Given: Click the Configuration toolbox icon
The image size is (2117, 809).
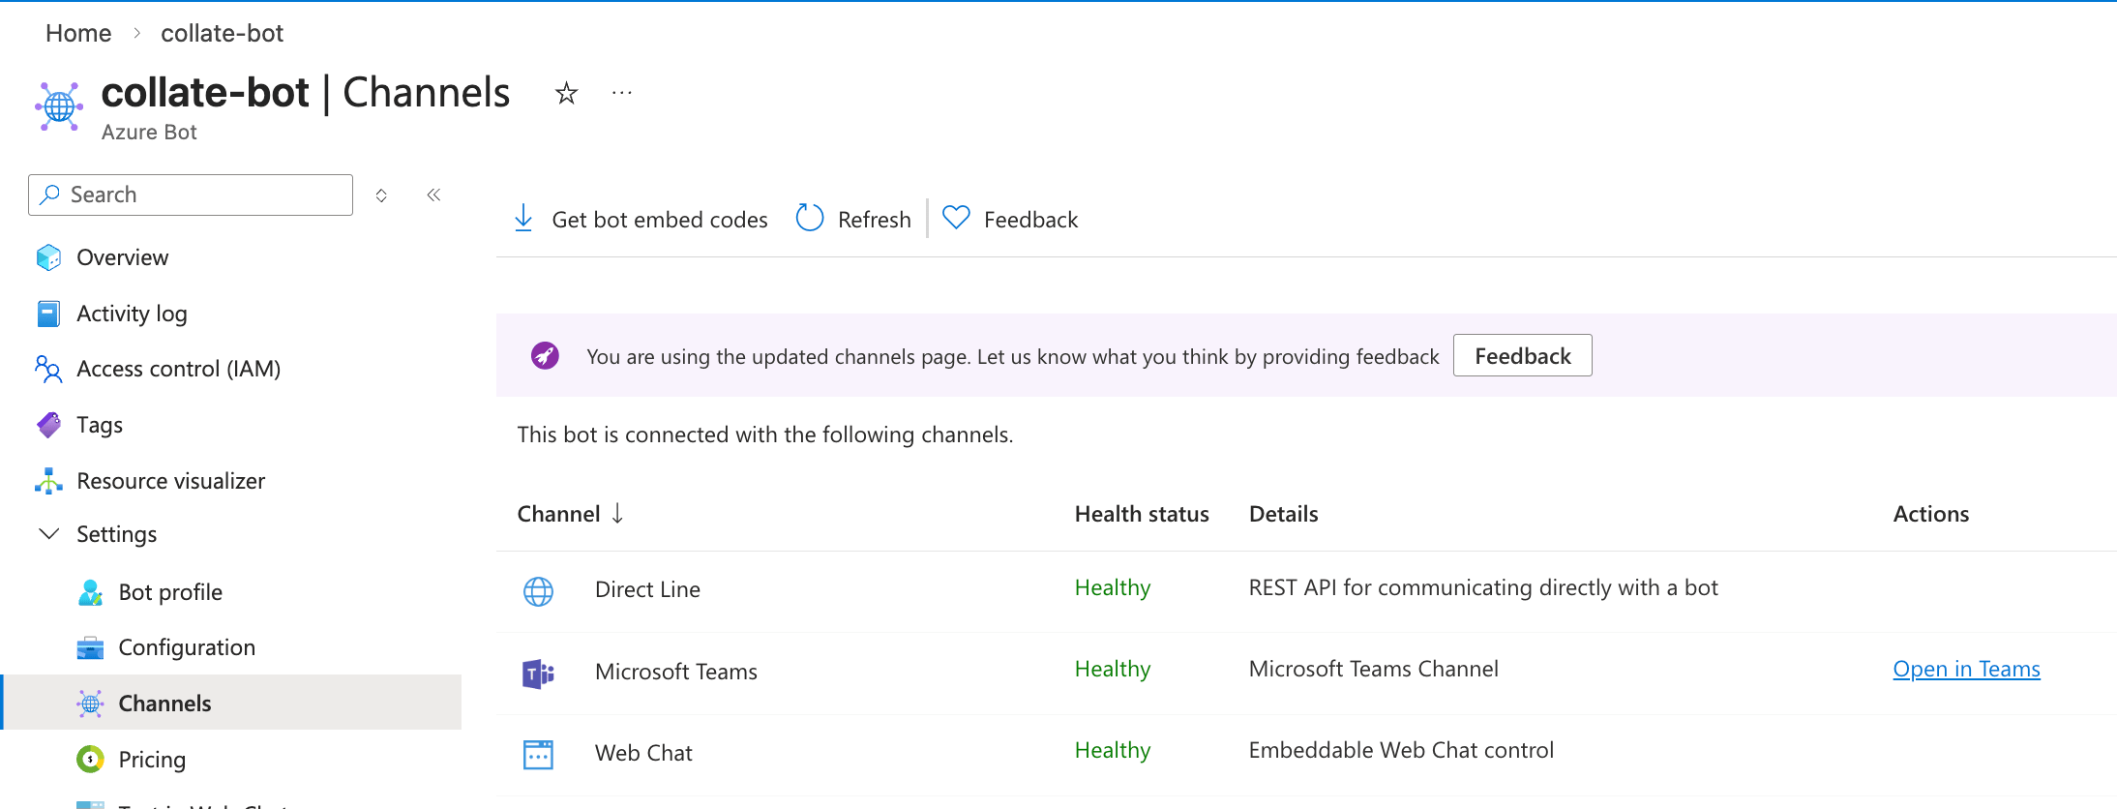Looking at the screenshot, I should 90,647.
